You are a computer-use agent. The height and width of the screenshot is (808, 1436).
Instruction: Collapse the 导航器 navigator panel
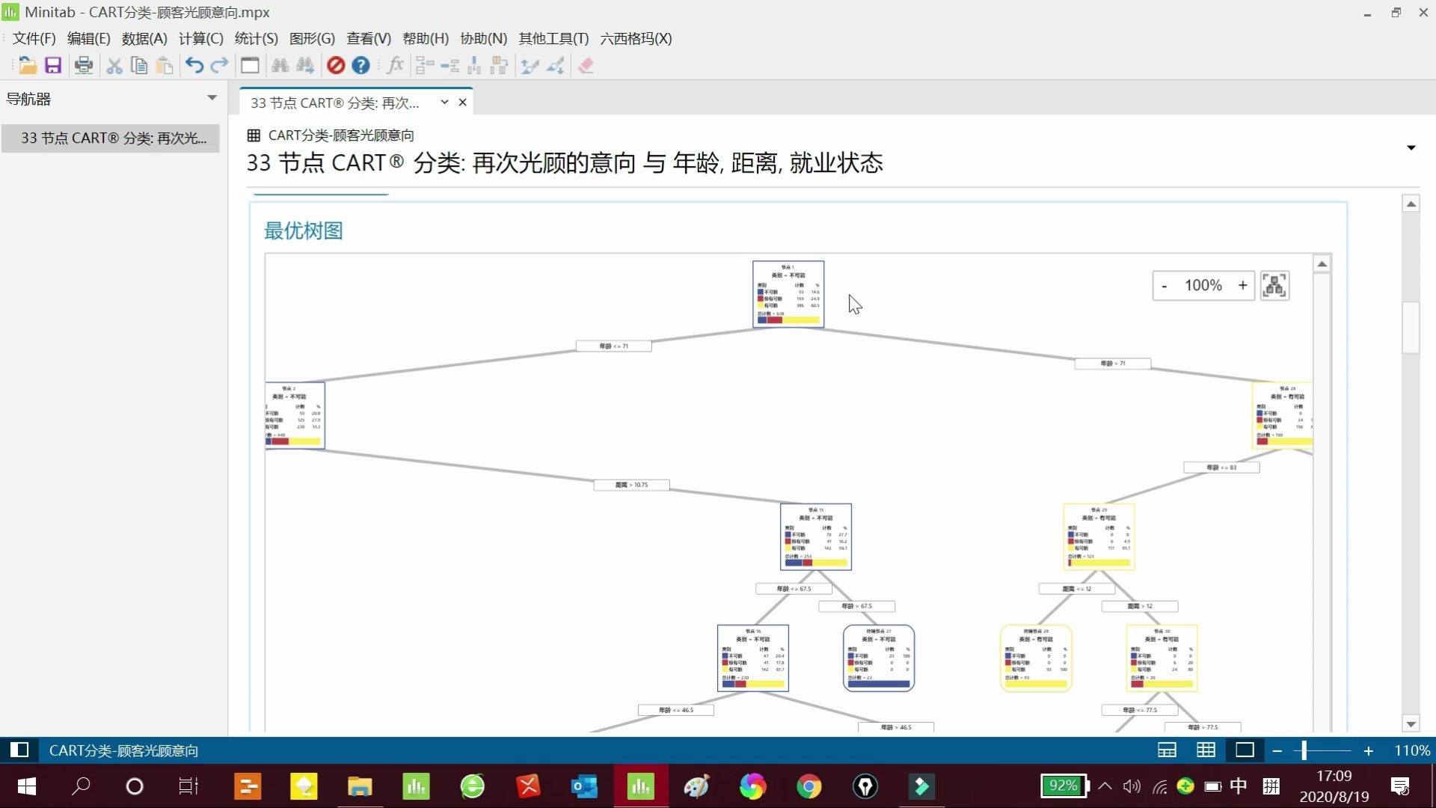click(212, 97)
